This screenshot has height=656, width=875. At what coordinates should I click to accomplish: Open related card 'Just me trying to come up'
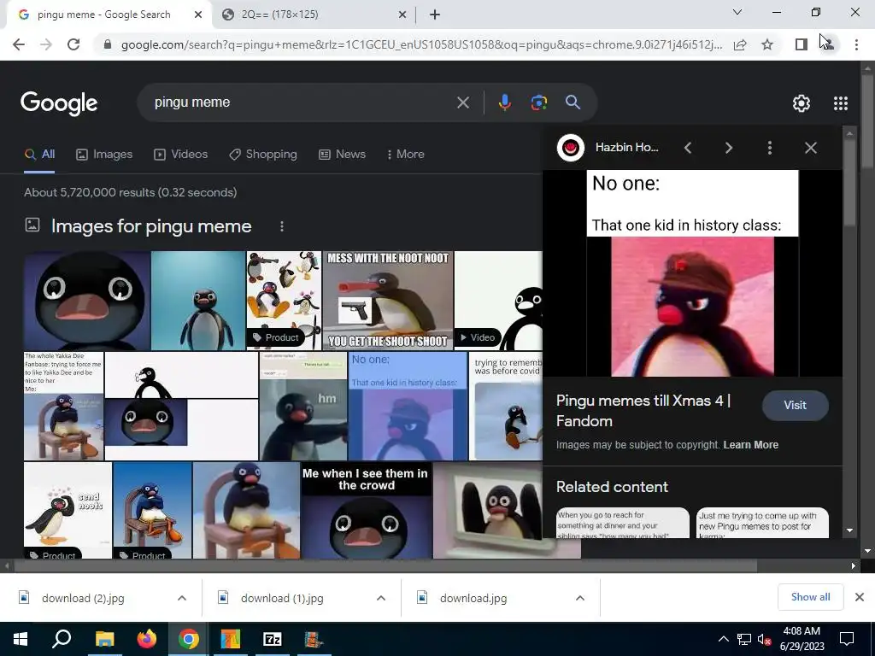click(761, 523)
